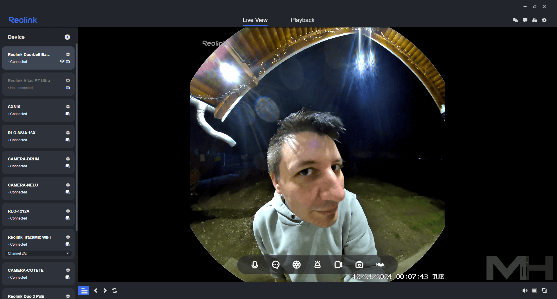Screen dimensions: 557x299
Task: Toggle the device list panel button
Action: pyautogui.click(x=84, y=291)
